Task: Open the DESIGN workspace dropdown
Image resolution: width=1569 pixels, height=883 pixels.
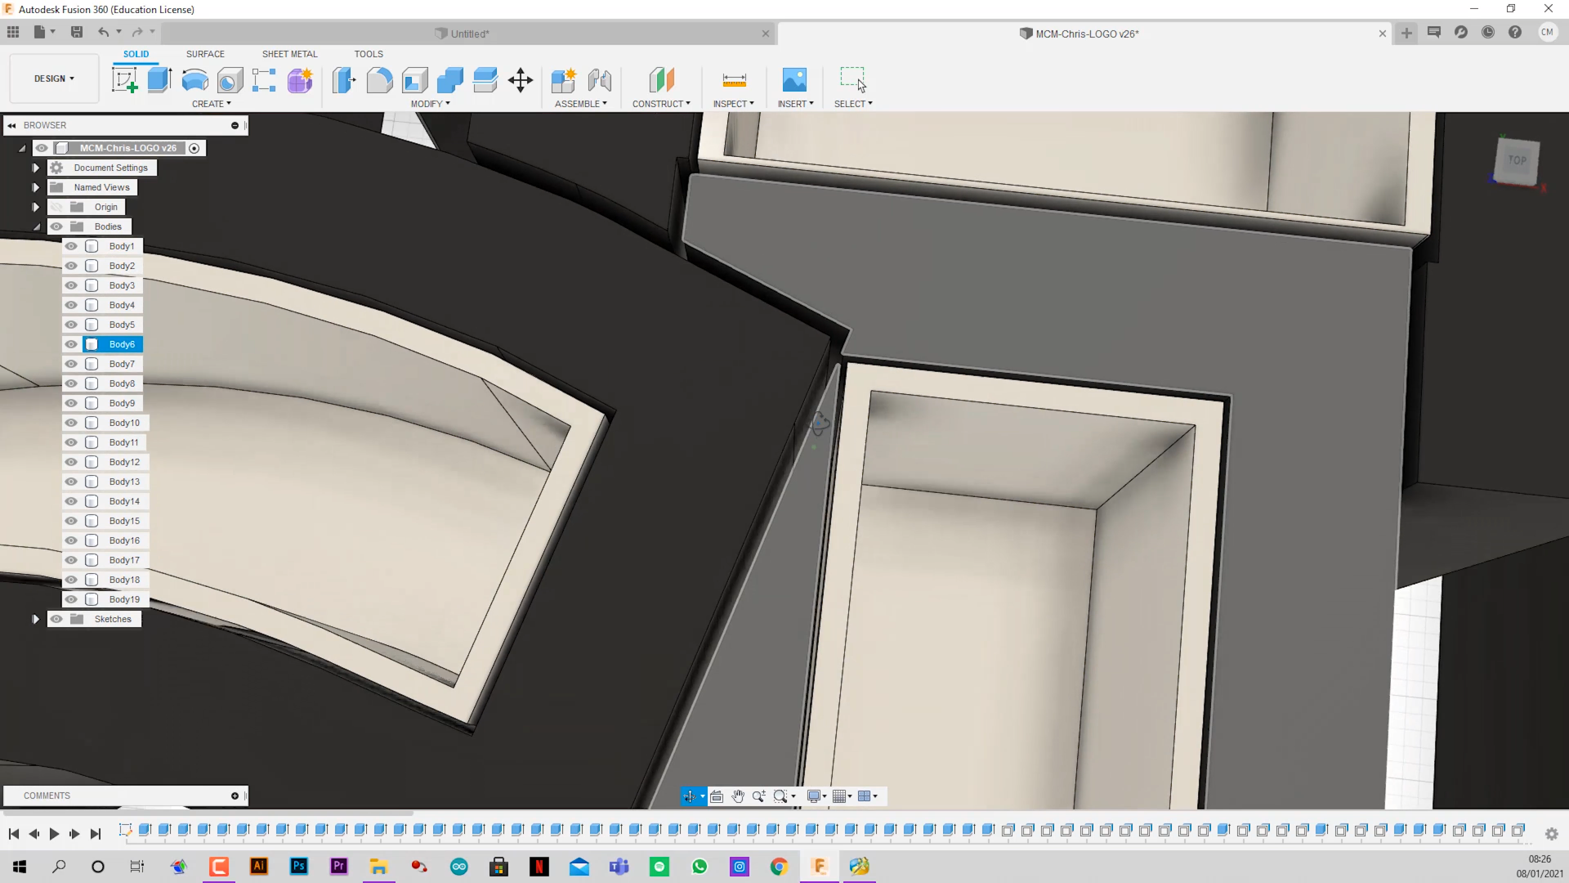Action: point(54,78)
